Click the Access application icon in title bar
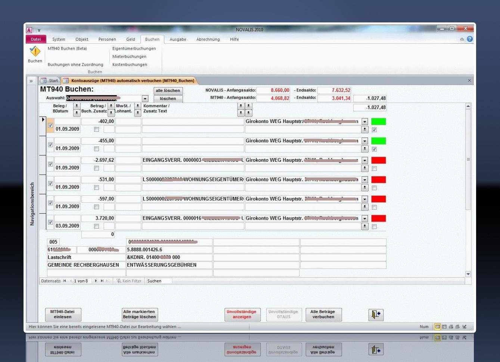The width and height of the screenshot is (500, 362). [x=29, y=30]
